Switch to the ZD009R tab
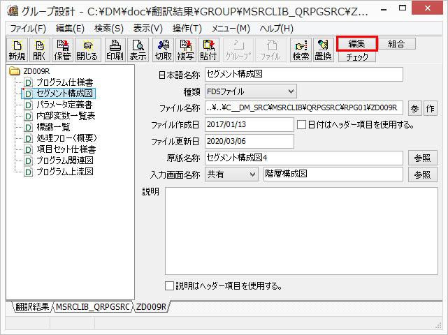Image resolution: width=448 pixels, height=335 pixels. coord(151,307)
